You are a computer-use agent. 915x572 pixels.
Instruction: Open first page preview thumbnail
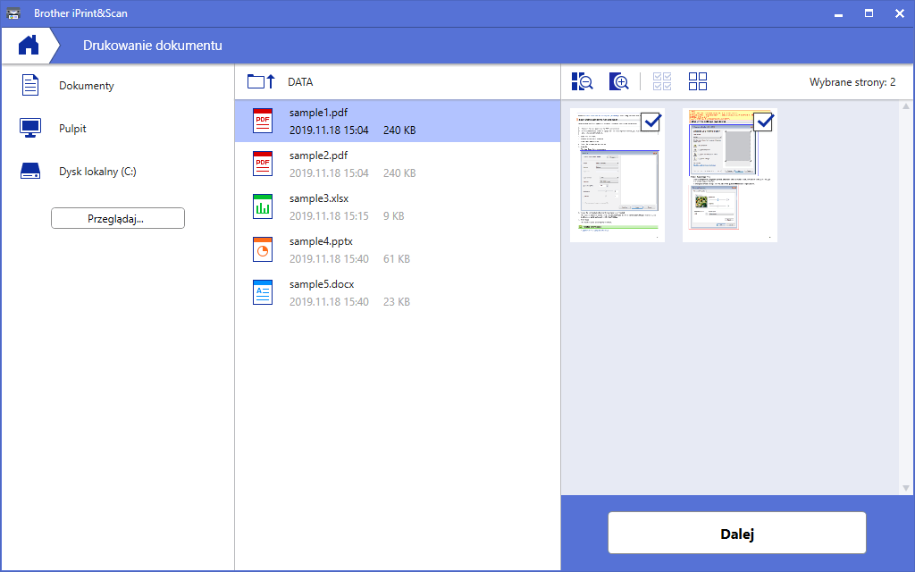617,175
